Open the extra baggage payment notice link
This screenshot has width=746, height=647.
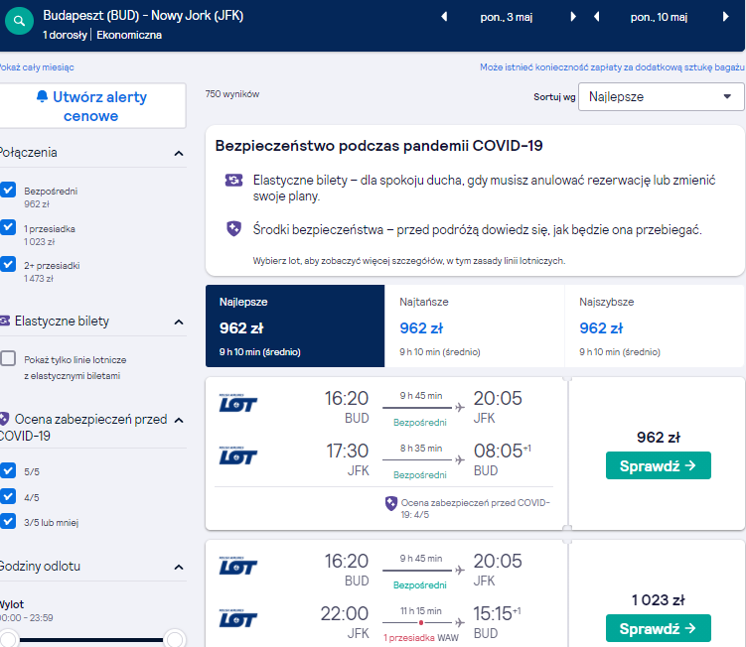[x=612, y=67]
